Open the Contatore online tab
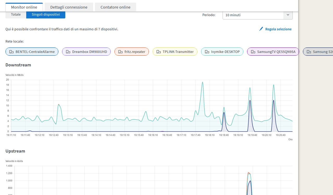333x195 pixels. coord(115,7)
